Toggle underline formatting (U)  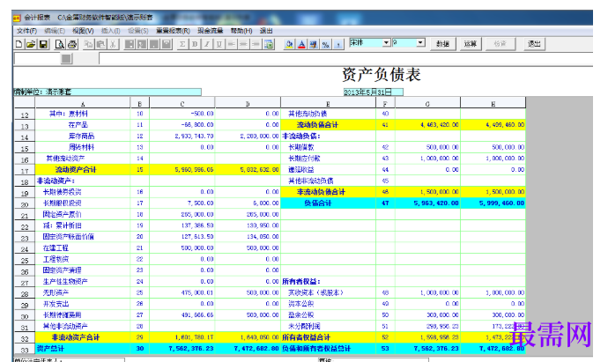pyautogui.click(x=219, y=44)
